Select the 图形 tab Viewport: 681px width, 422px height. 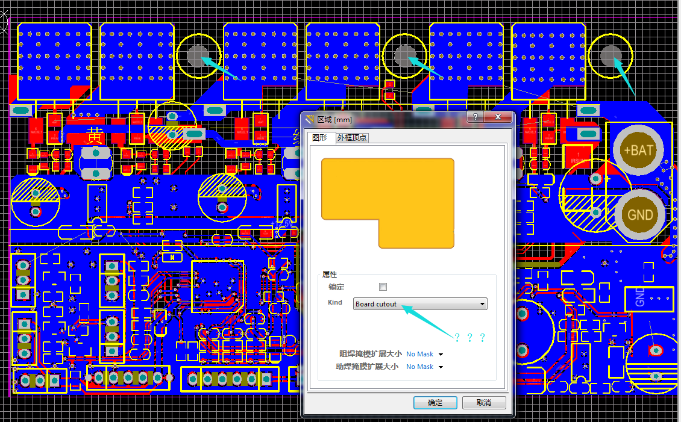pos(319,138)
